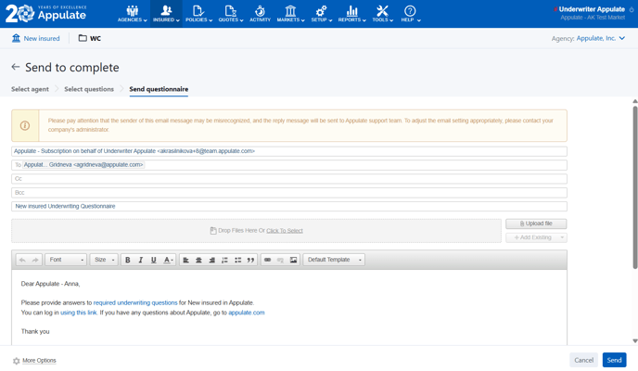Screen dimensions: 638x371
Task: Open the Setup gears menu
Action: (x=322, y=14)
